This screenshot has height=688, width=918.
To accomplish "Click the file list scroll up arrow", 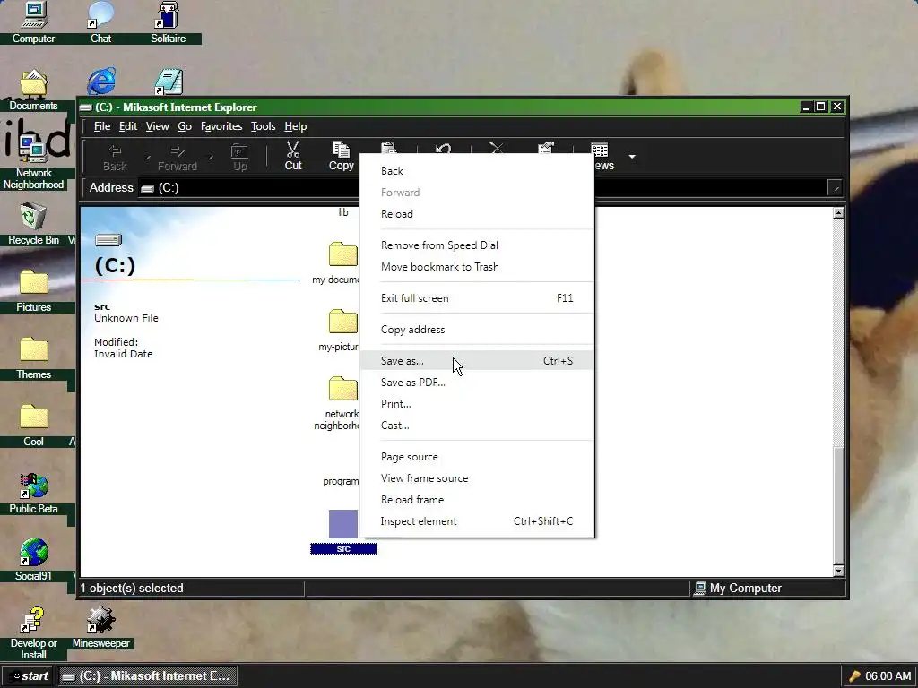I will (x=838, y=213).
